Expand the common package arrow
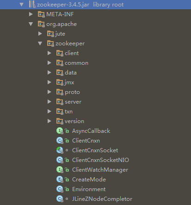Screen dimensions: 191x205 coord(49,63)
